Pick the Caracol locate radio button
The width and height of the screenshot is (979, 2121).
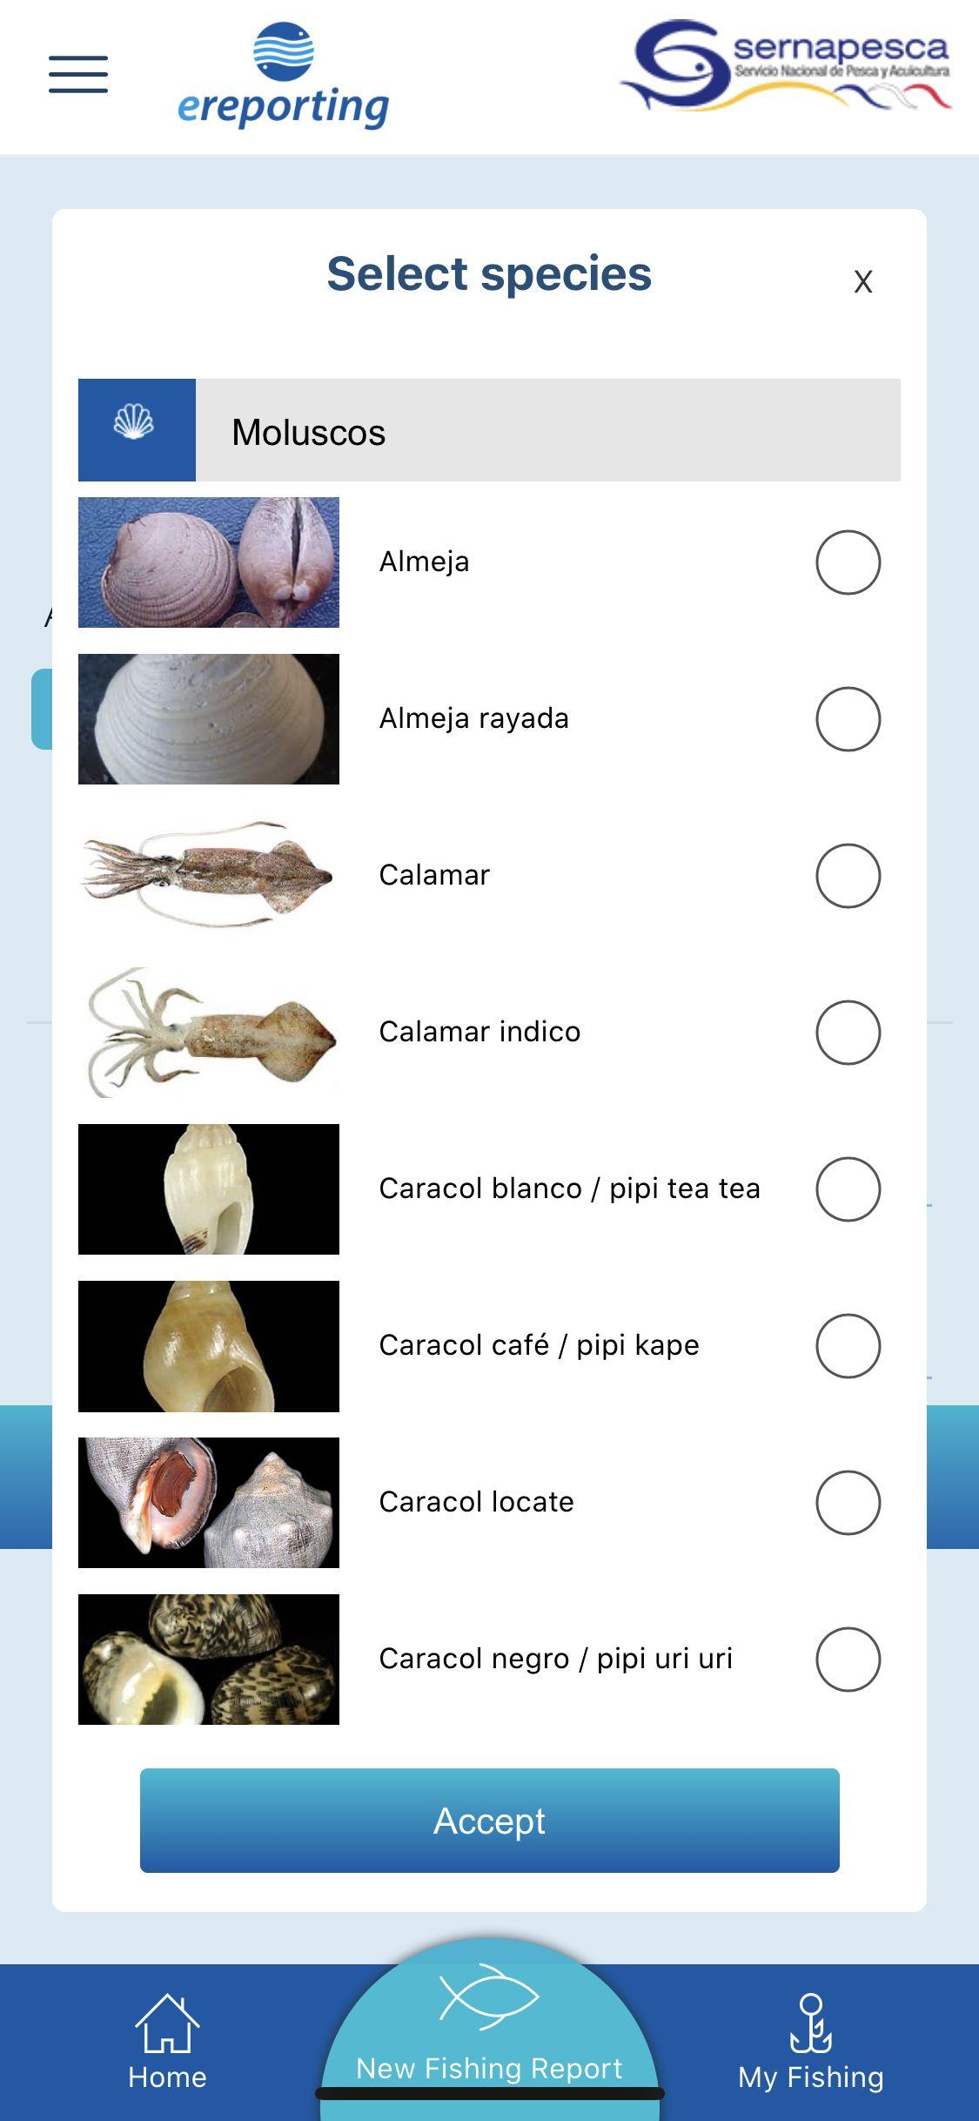pos(848,1503)
